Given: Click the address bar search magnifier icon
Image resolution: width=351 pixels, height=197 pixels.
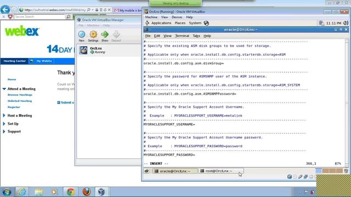Looking at the screenshot, I should (89, 10).
